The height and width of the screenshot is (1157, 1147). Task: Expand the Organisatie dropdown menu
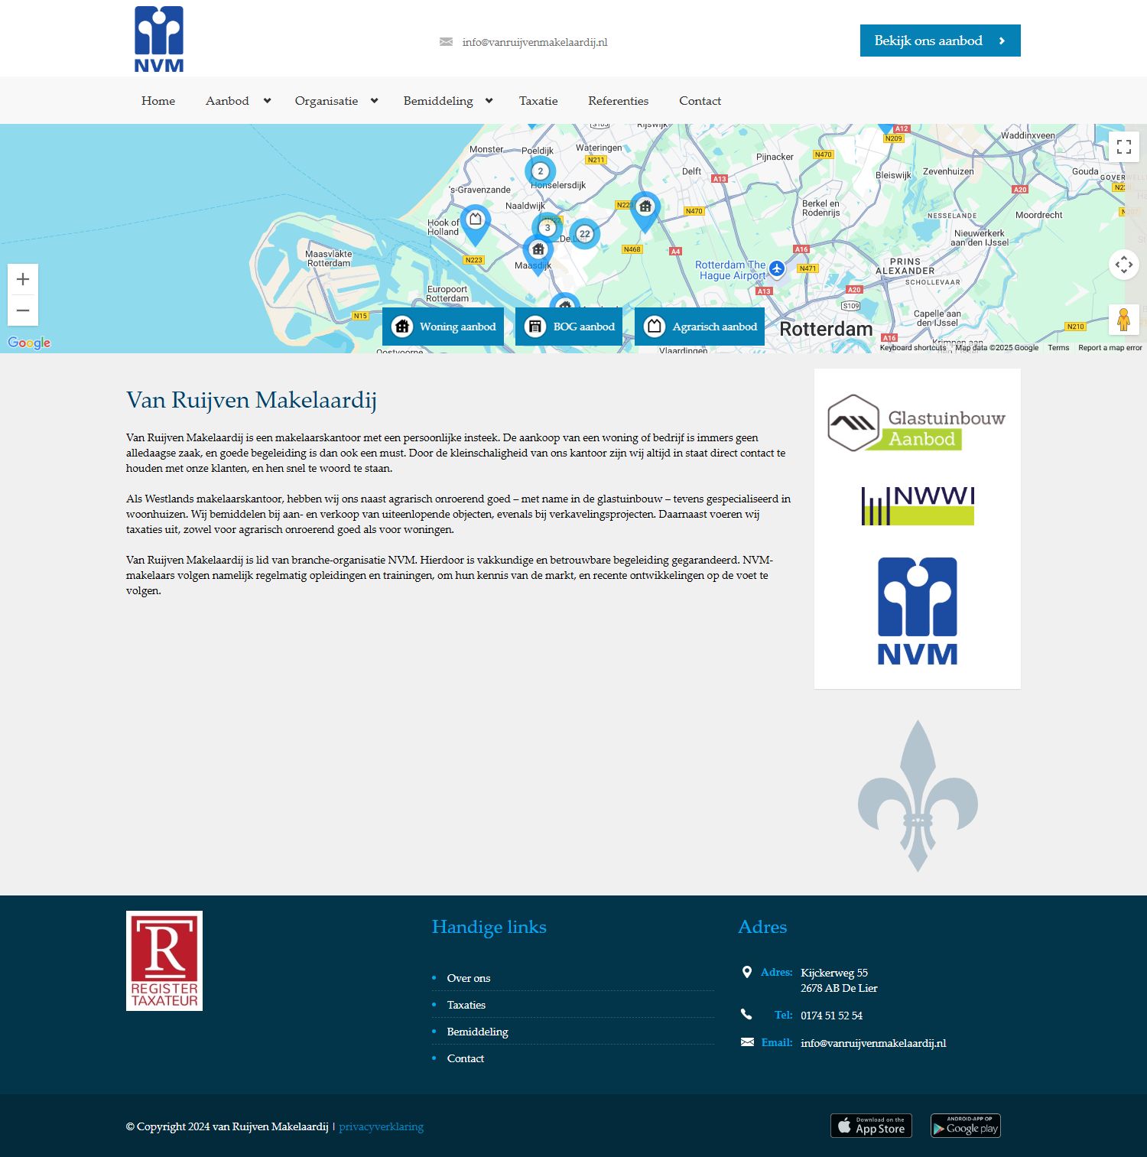click(x=327, y=100)
